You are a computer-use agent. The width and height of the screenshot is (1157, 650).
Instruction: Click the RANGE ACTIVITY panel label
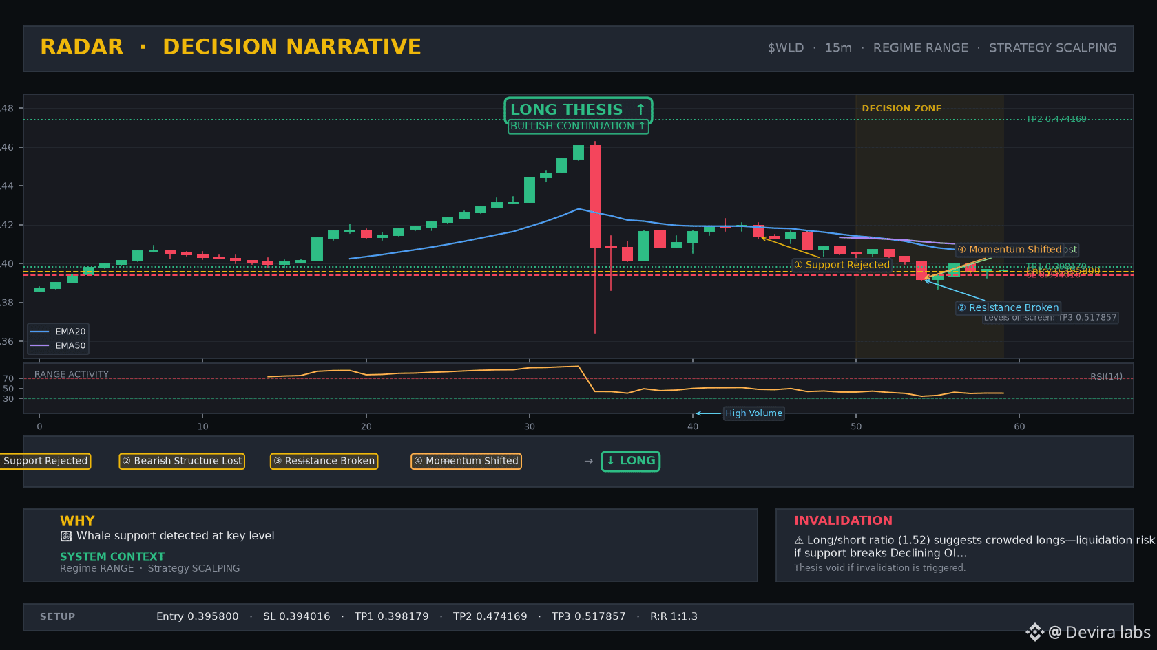(72, 375)
